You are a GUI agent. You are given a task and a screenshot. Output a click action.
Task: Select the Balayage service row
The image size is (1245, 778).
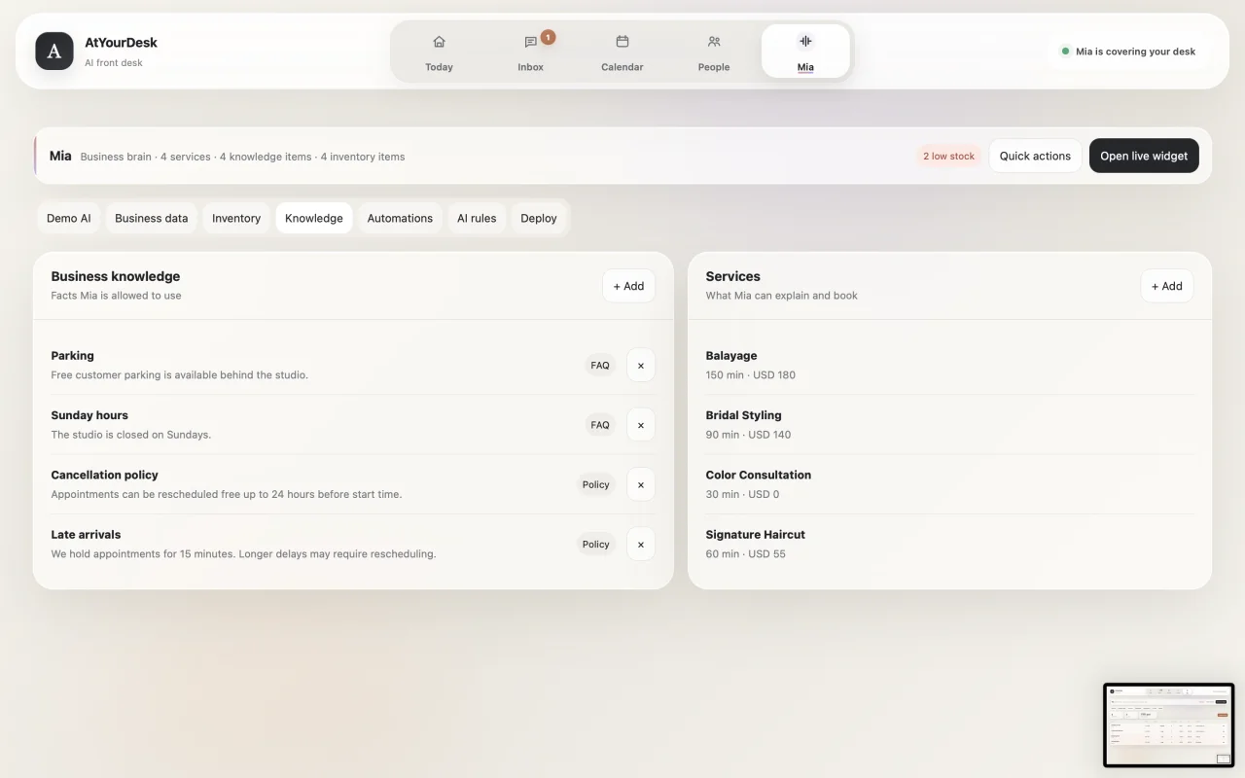pos(949,365)
